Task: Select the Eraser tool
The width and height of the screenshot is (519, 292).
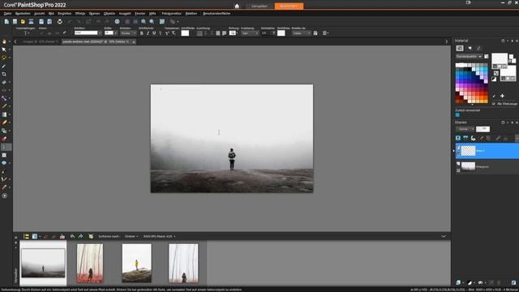Action: click(x=4, y=139)
